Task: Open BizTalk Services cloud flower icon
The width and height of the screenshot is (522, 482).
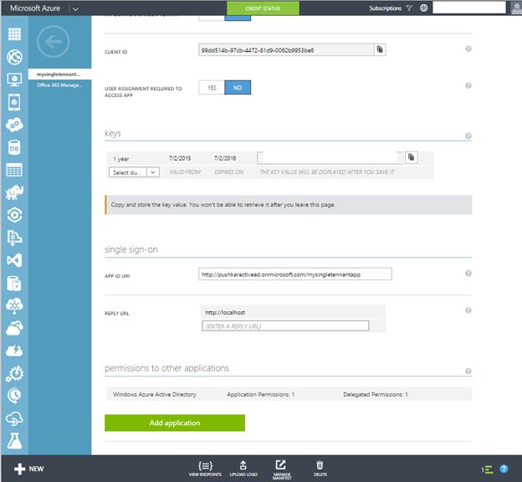Action: pos(15,305)
